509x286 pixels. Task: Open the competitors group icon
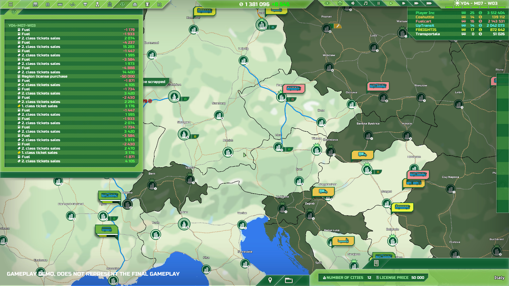tap(135, 4)
